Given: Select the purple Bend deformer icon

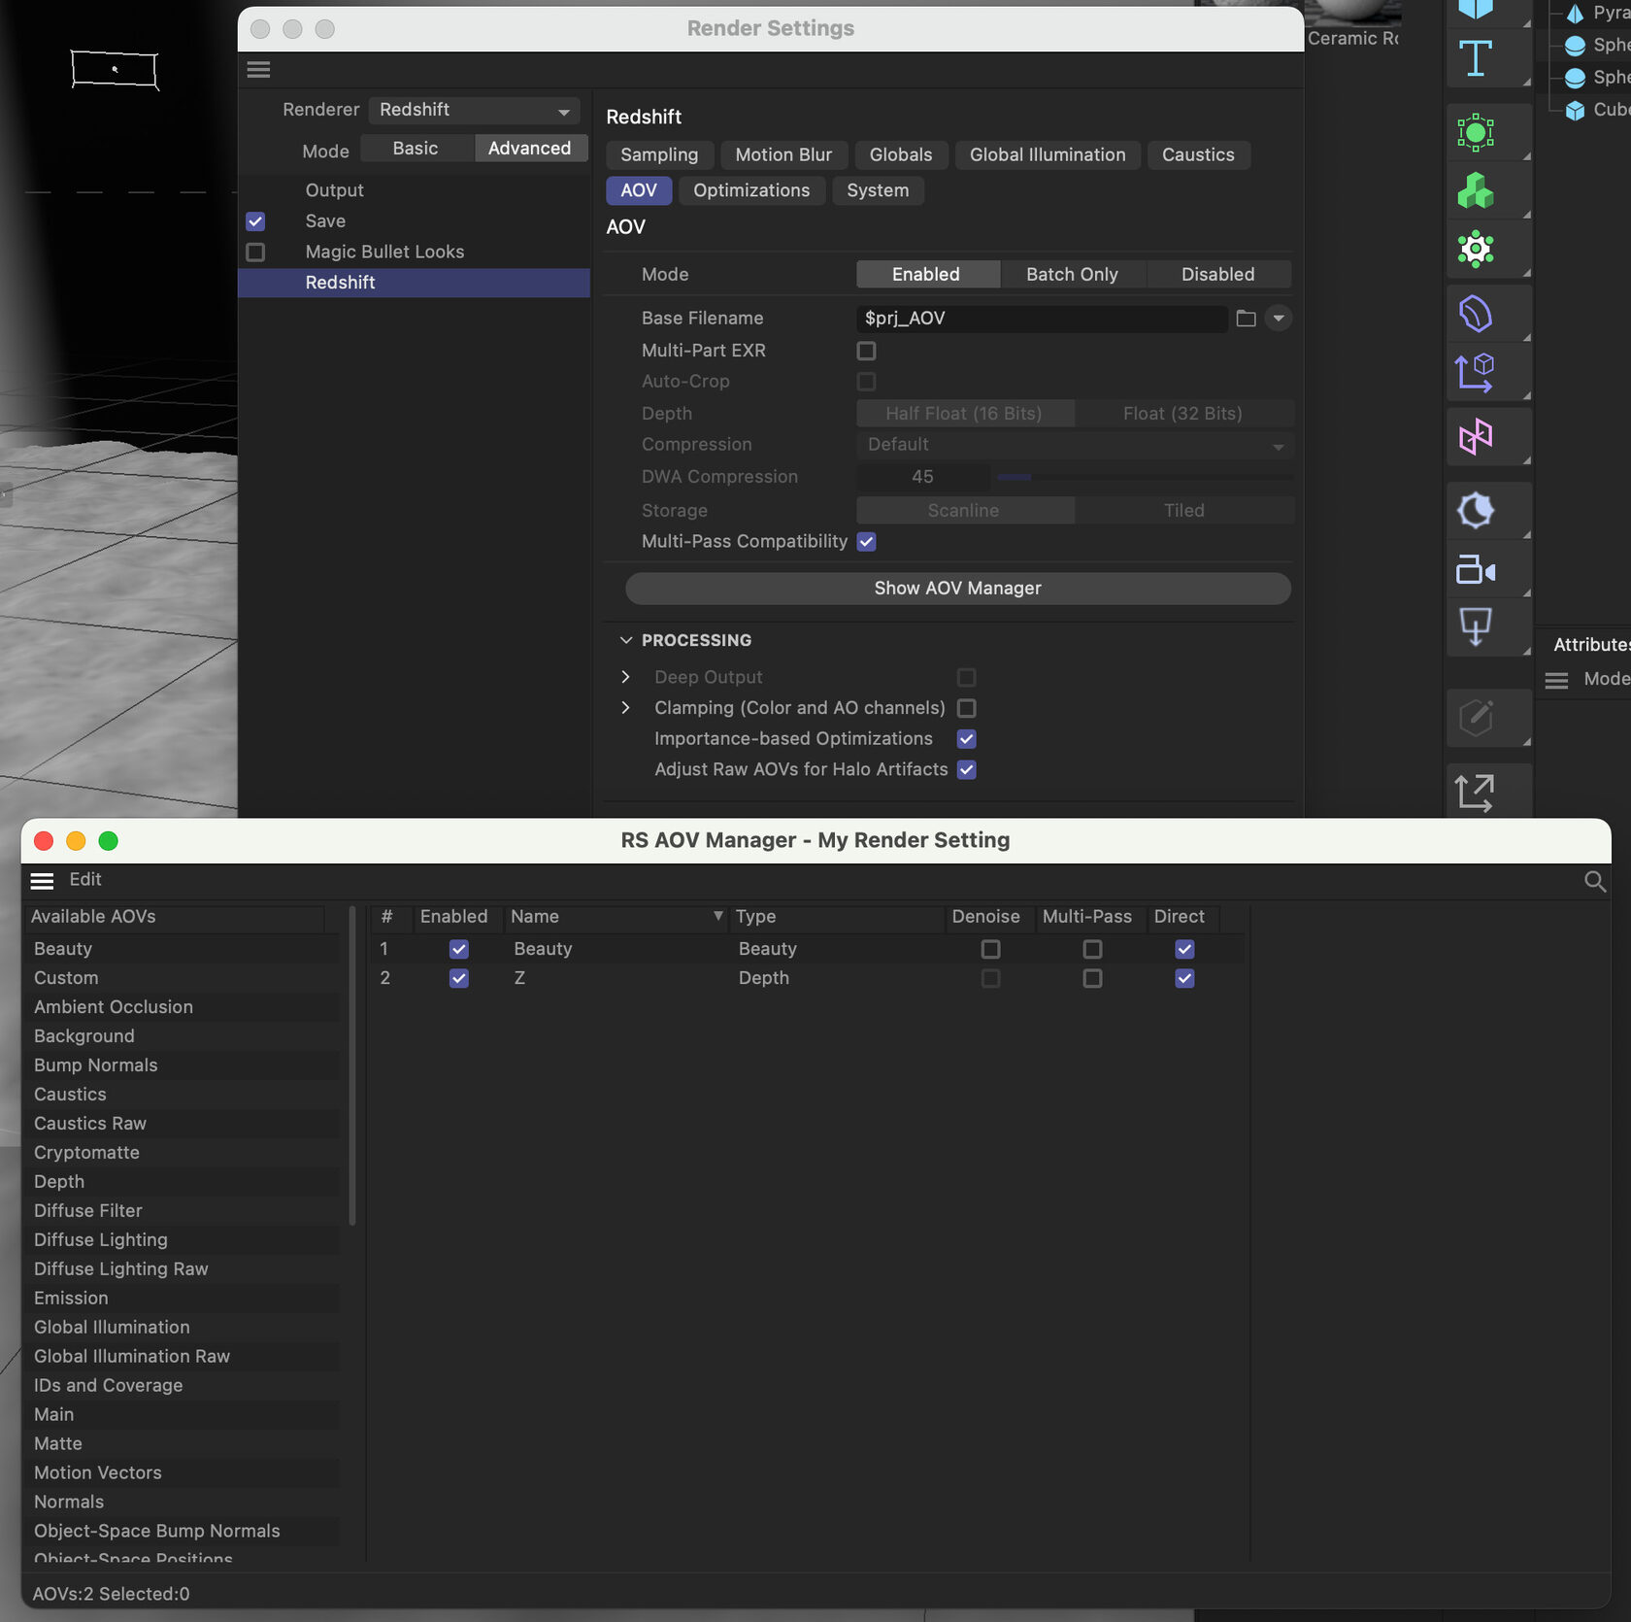Looking at the screenshot, I should click(1473, 313).
